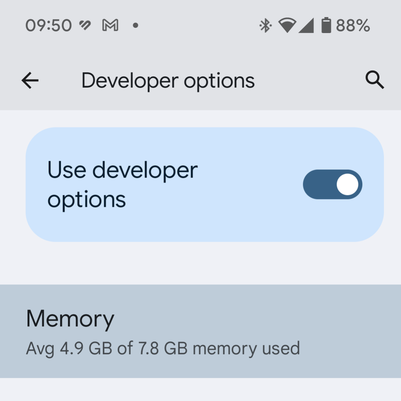Tap the 88% battery percentage text
This screenshot has width=401, height=401.
click(x=353, y=26)
